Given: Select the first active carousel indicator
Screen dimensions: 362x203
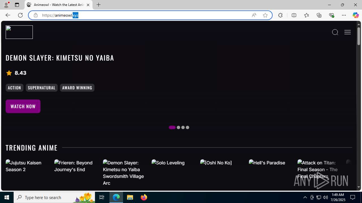Looking at the screenshot, I should [172, 127].
